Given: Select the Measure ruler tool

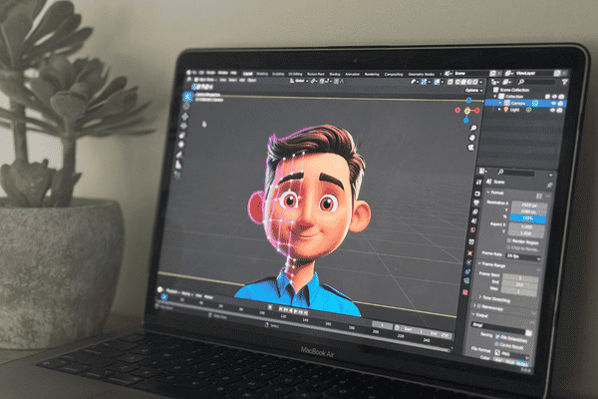Looking at the screenshot, I should click(x=178, y=165).
